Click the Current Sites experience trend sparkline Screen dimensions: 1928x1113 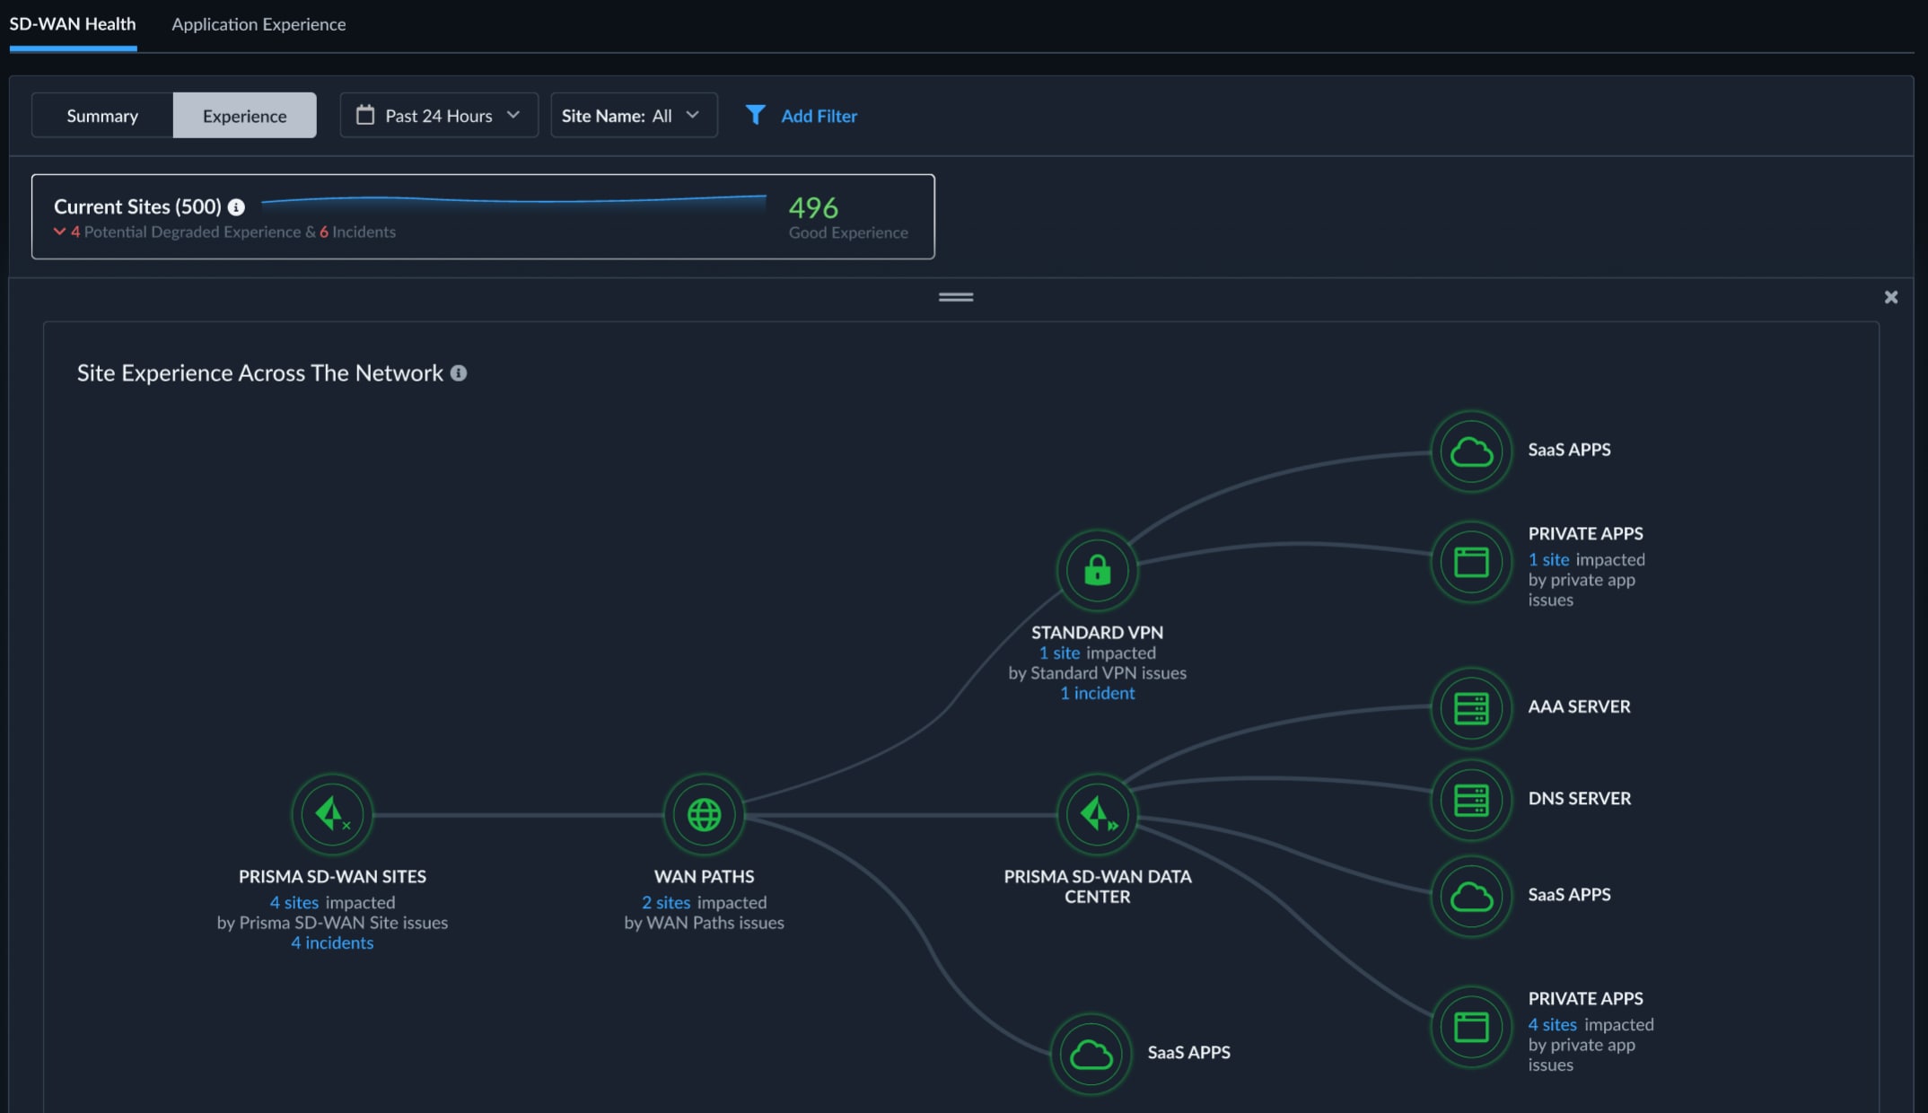pyautogui.click(x=512, y=205)
